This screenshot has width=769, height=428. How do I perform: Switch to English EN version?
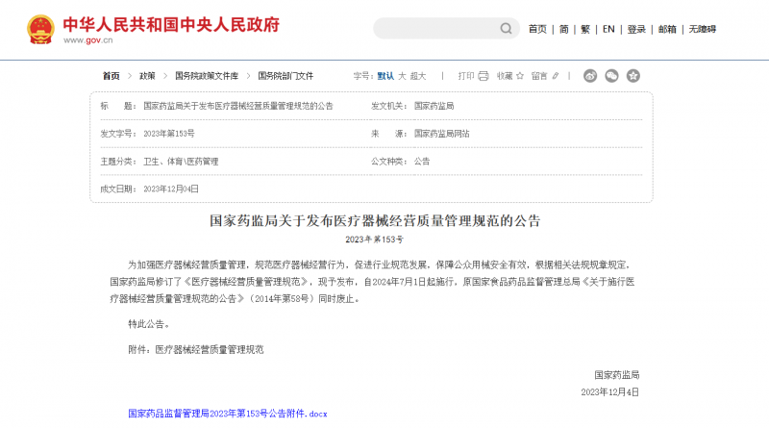click(608, 30)
